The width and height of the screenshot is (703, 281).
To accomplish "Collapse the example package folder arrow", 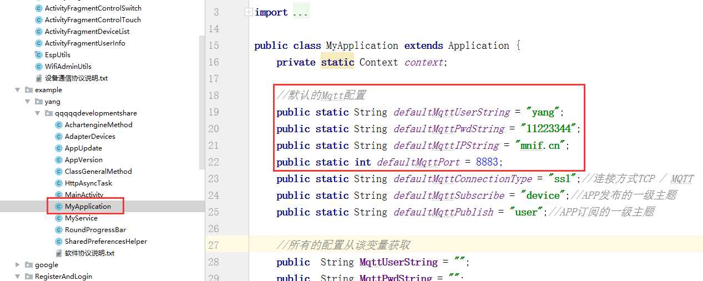I will [18, 90].
